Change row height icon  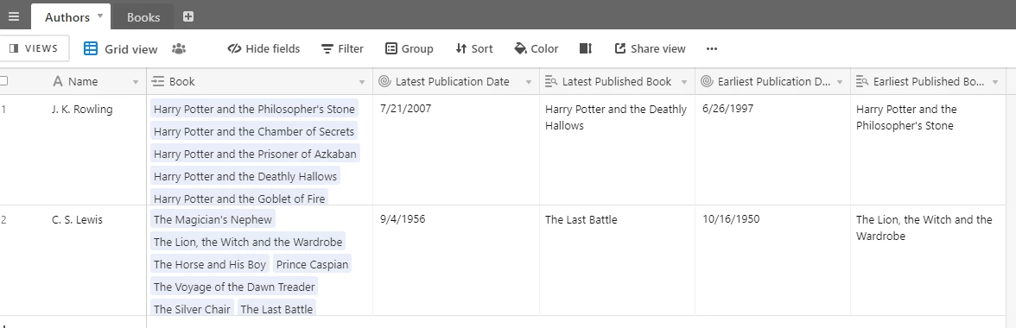[586, 48]
